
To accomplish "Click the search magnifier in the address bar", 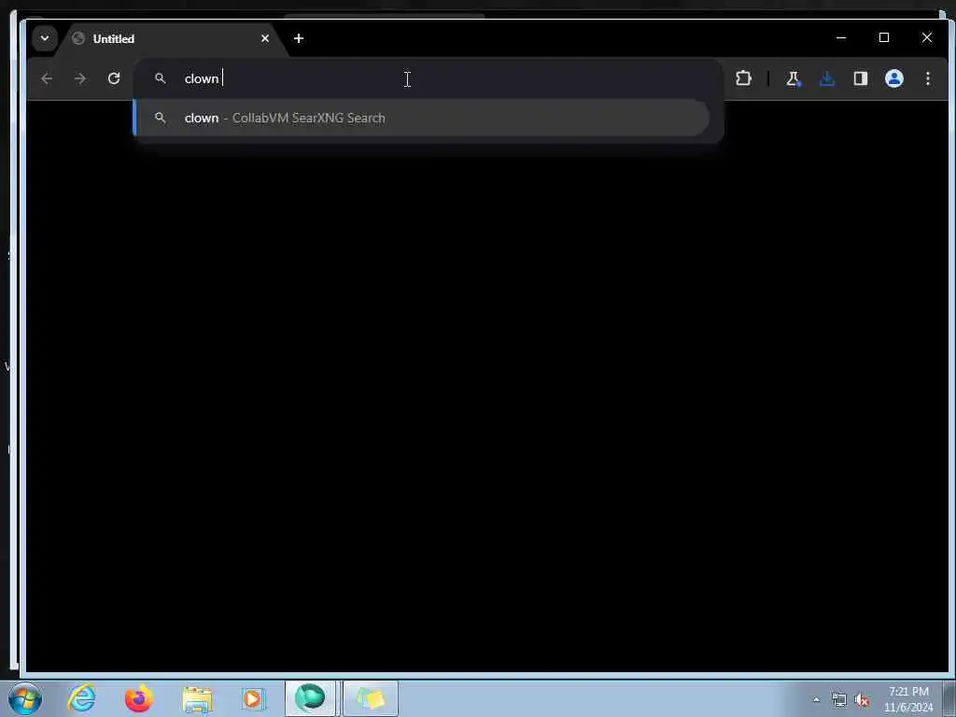I will click(x=160, y=78).
